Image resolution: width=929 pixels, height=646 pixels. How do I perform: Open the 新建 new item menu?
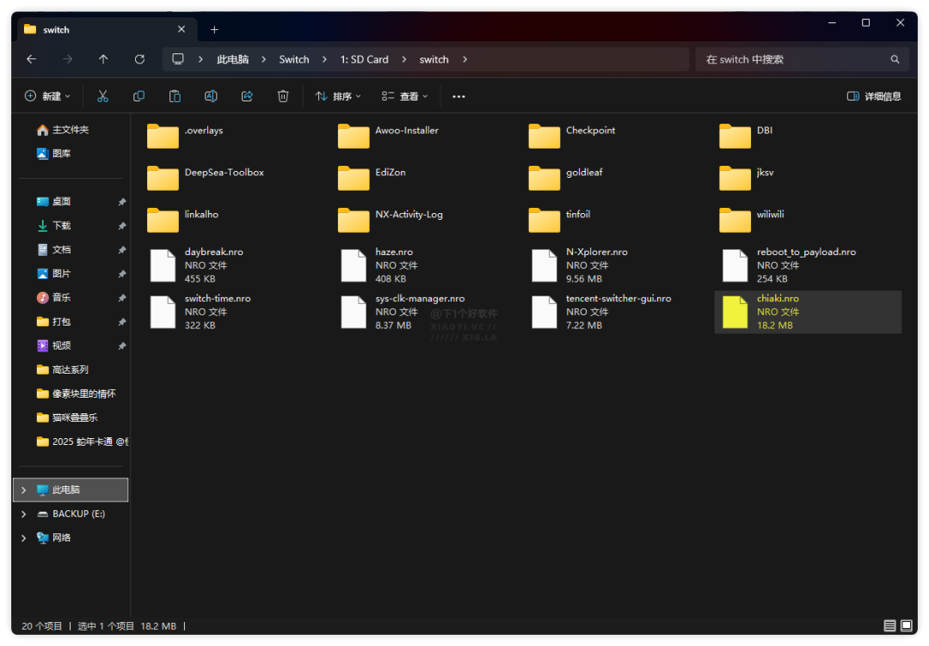pos(47,96)
